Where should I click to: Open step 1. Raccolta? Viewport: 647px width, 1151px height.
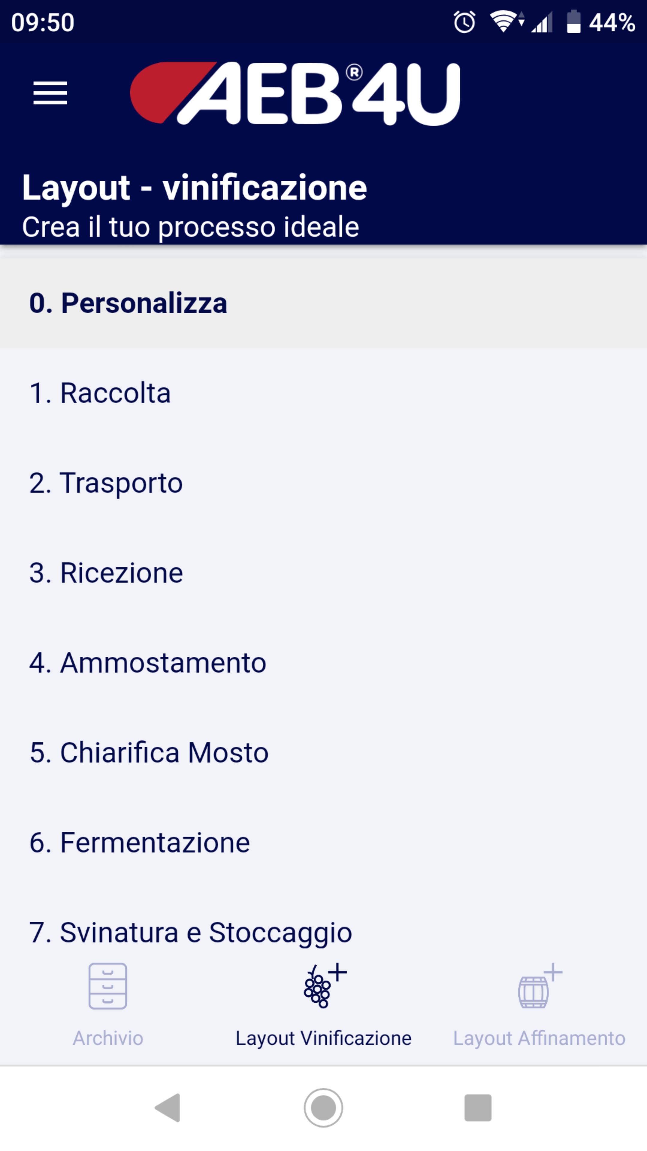[x=323, y=393]
